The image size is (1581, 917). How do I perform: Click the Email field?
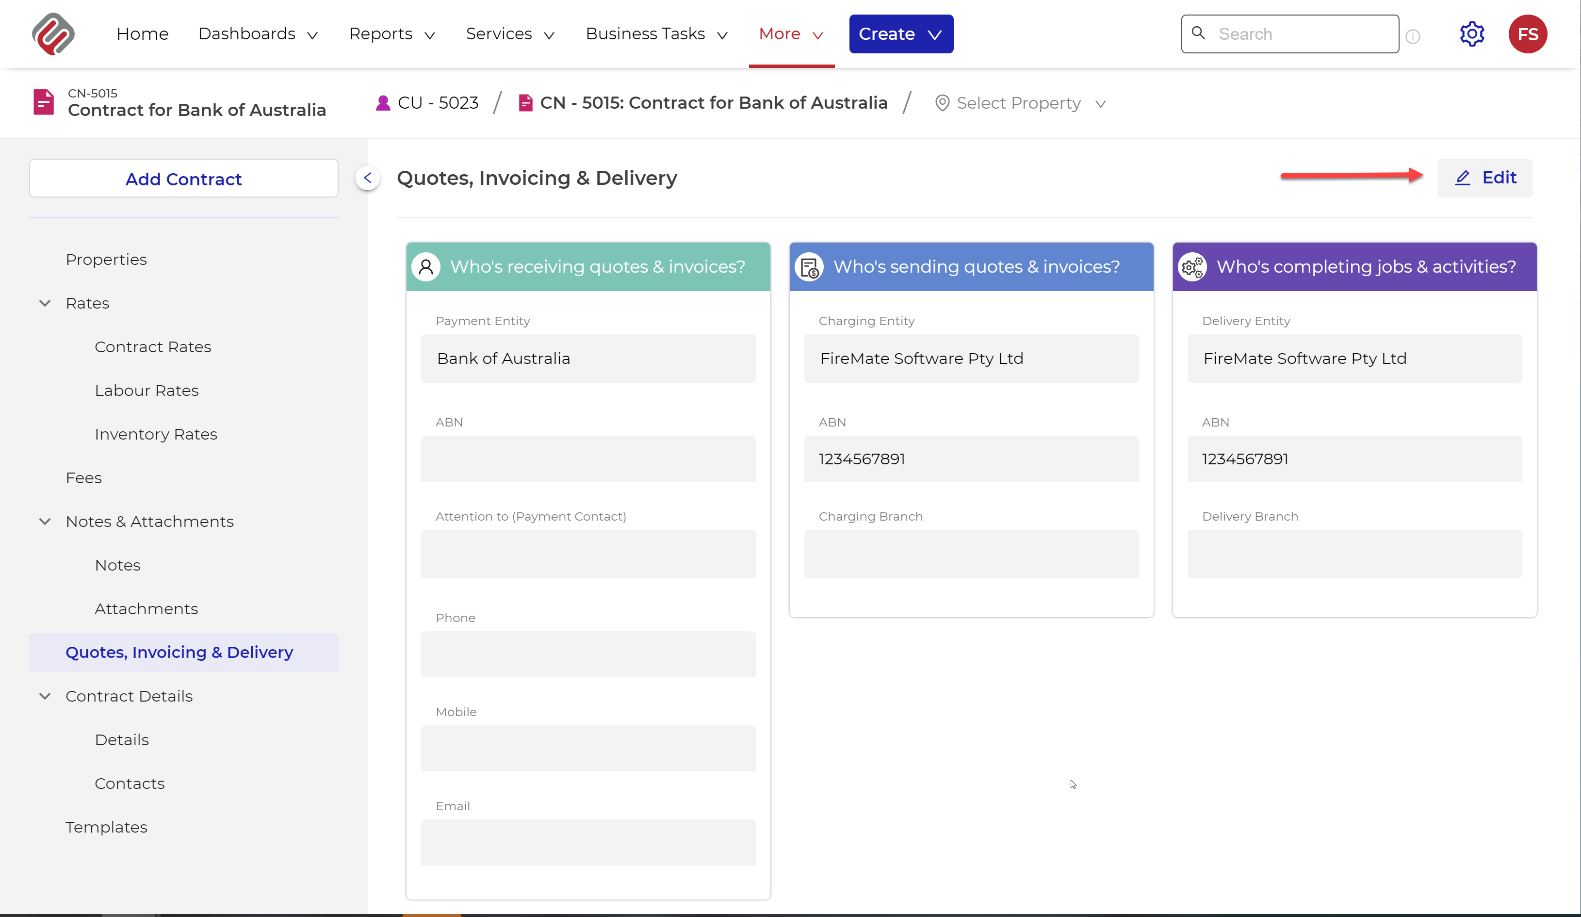(588, 842)
